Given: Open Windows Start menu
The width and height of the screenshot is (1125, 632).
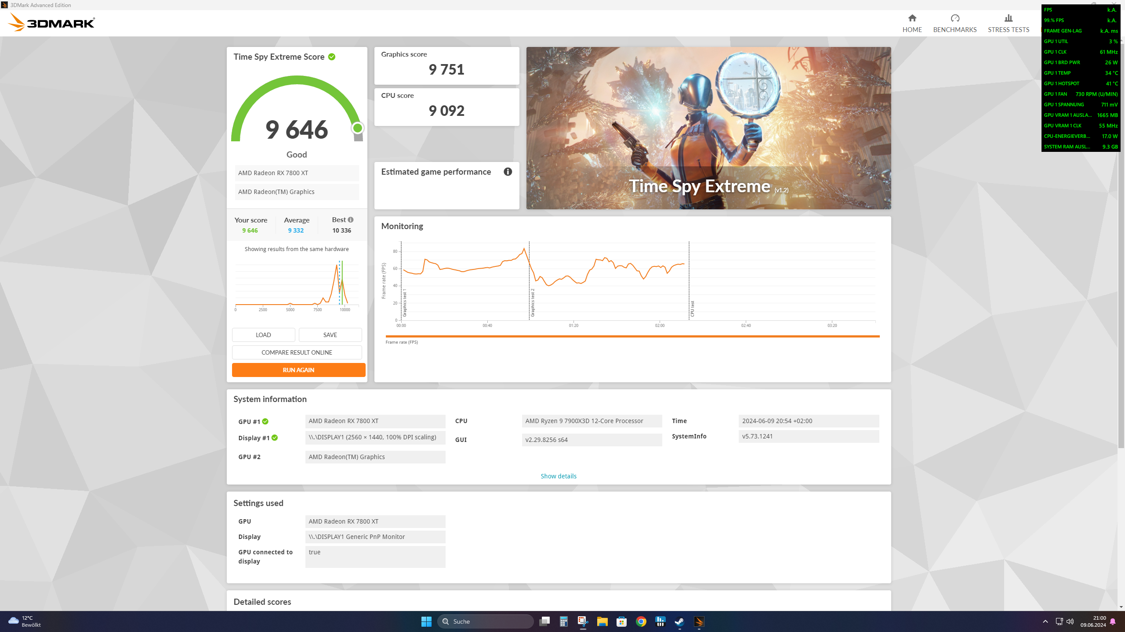Looking at the screenshot, I should tap(426, 621).
